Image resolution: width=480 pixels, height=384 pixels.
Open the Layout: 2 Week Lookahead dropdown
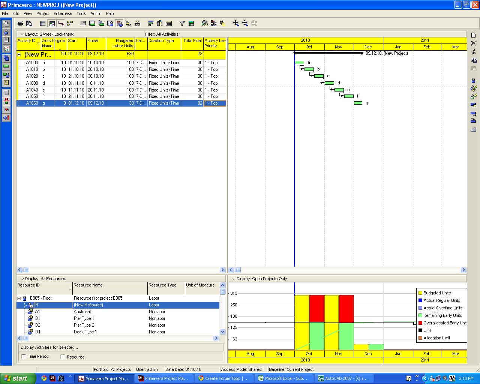pos(48,34)
